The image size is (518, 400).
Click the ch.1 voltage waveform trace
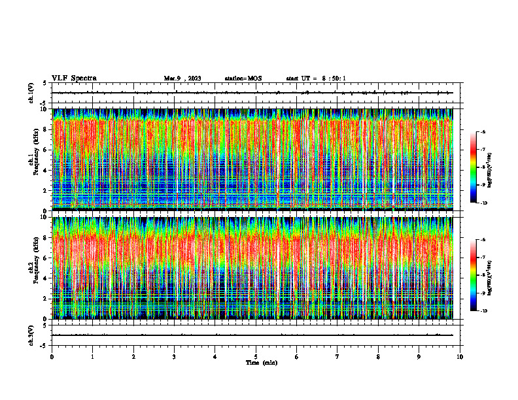click(252, 93)
